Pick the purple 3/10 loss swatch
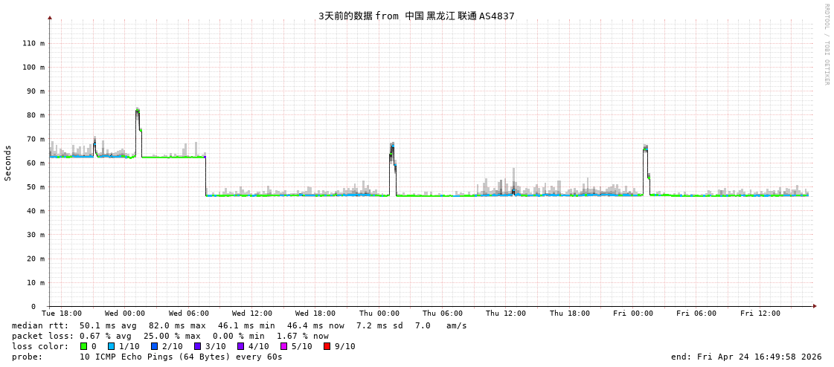The image size is (834, 367). [x=197, y=346]
